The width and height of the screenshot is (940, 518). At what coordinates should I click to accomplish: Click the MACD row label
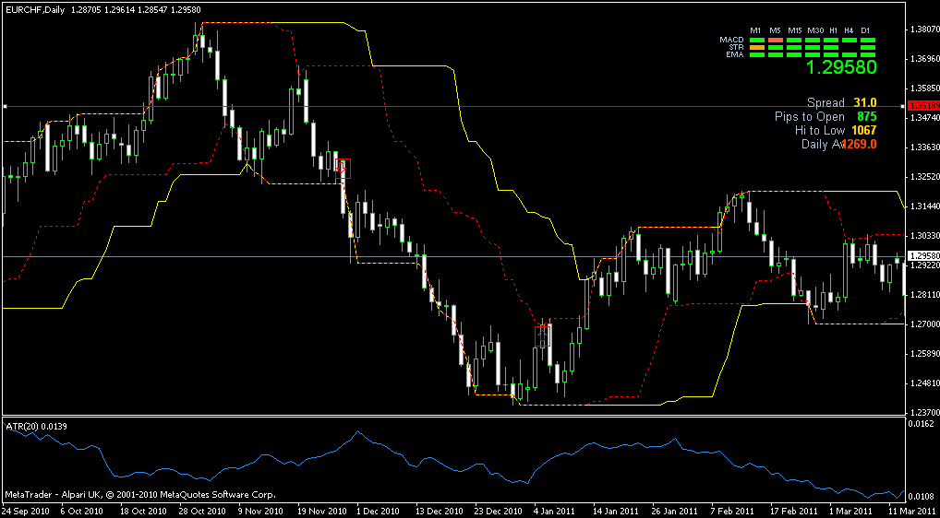[x=731, y=40]
